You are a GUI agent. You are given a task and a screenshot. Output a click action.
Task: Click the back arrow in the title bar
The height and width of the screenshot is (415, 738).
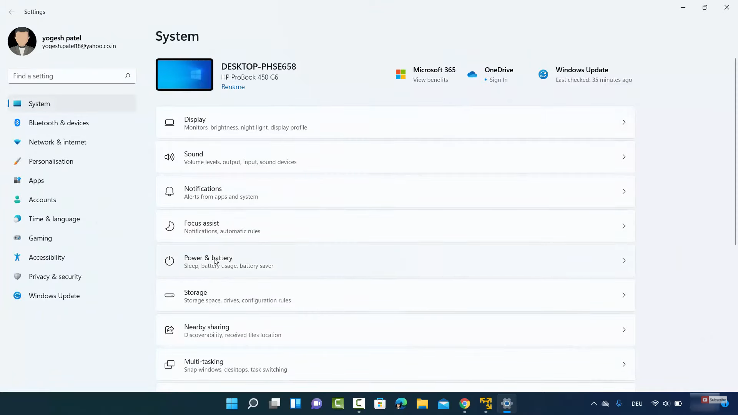click(12, 12)
